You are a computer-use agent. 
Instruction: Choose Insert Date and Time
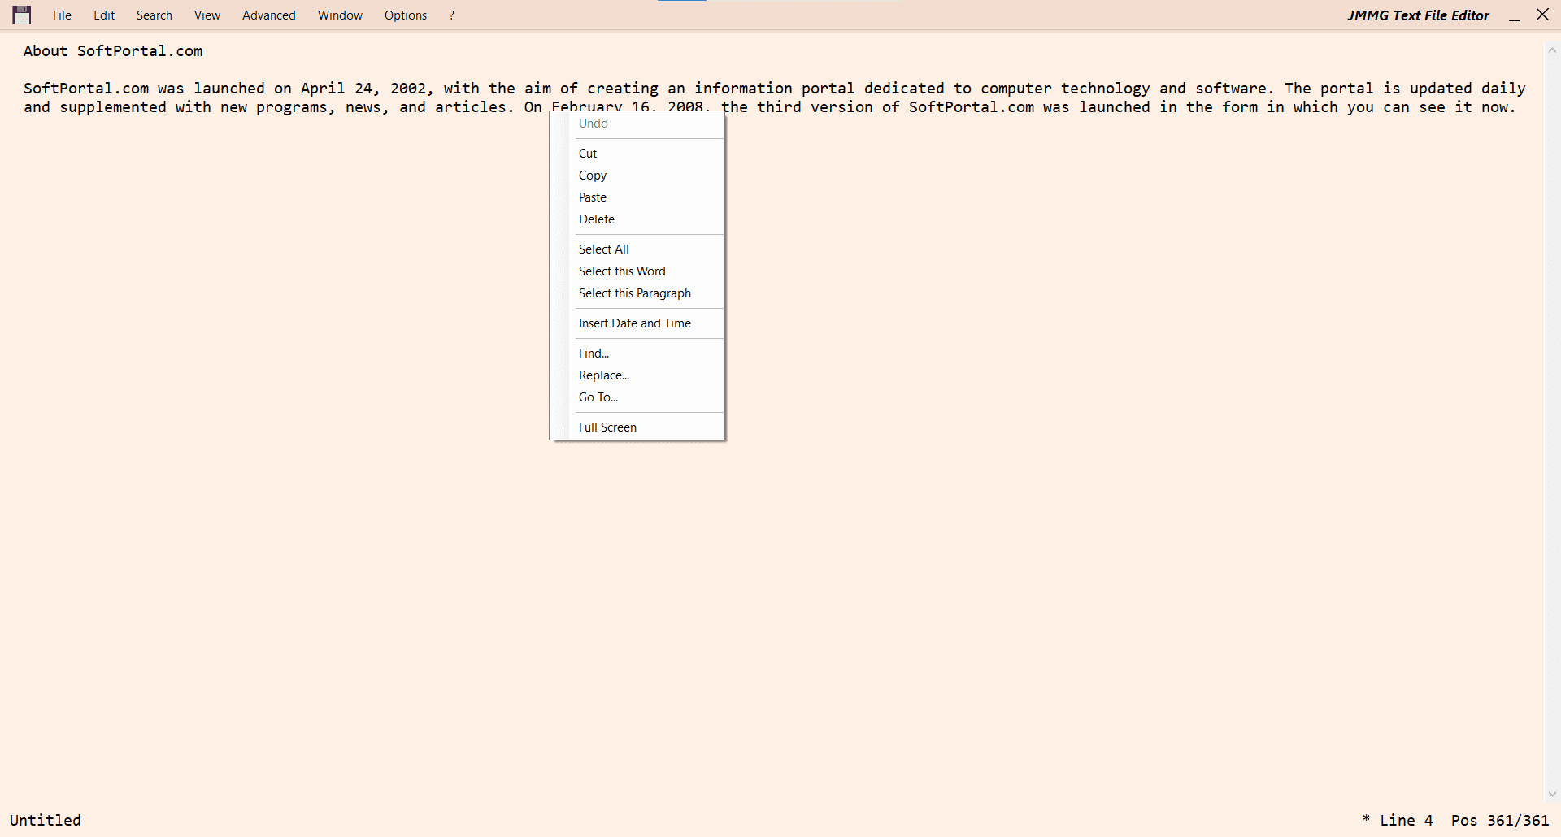(x=637, y=323)
